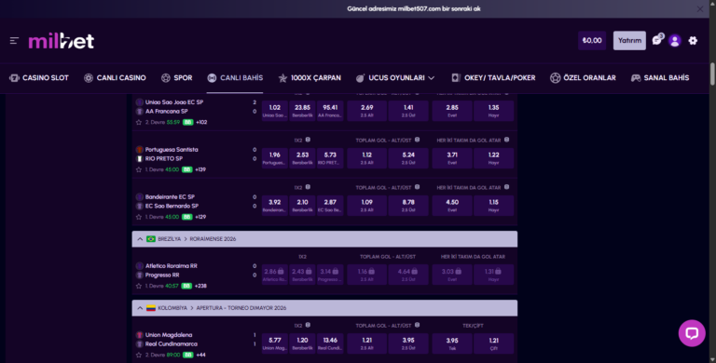Screen dimensions: 716x363
Task: Collapse the Brezilya Roraimense 2026 league
Action: coord(140,239)
